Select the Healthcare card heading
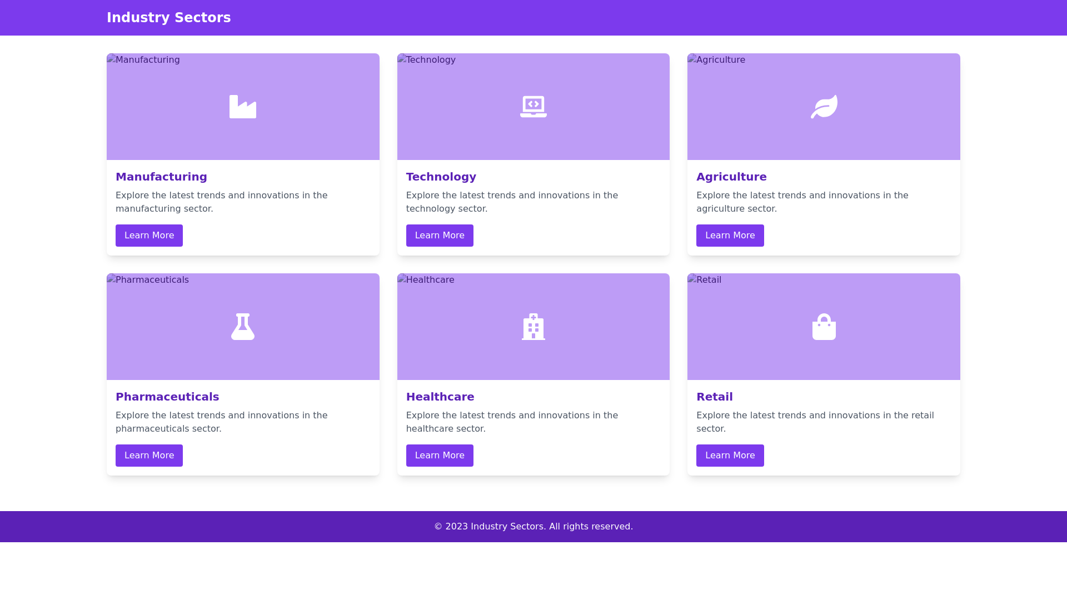The height and width of the screenshot is (600, 1067). (440, 397)
